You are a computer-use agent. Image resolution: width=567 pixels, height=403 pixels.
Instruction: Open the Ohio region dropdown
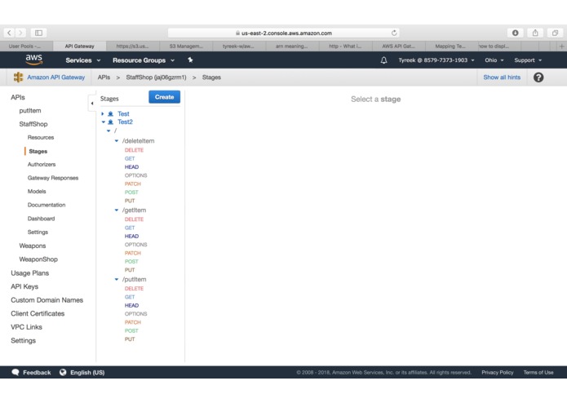494,60
